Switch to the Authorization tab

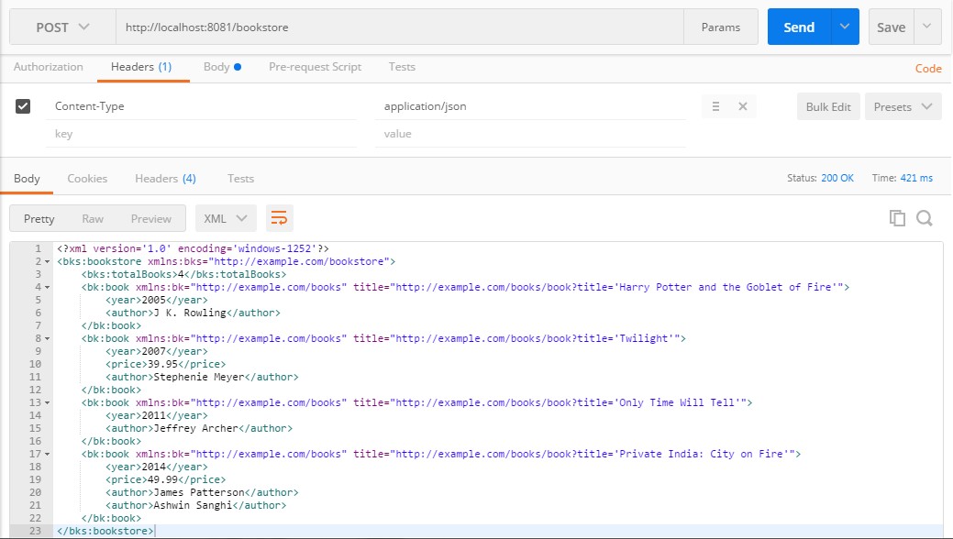(49, 67)
